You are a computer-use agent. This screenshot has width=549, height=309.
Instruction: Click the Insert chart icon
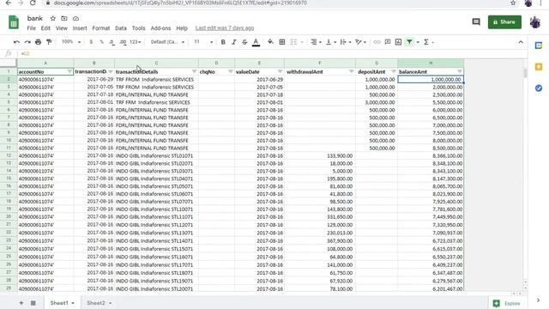[398, 42]
